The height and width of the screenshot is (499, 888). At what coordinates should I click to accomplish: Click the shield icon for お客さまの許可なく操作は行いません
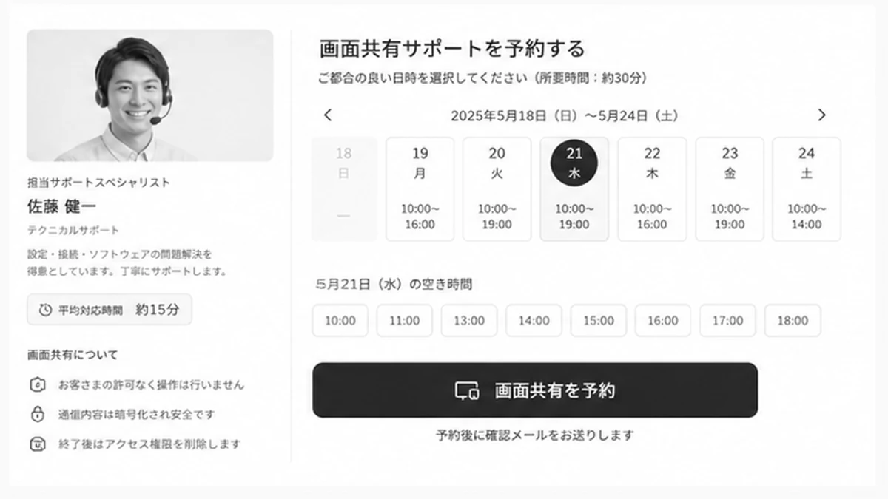point(37,384)
